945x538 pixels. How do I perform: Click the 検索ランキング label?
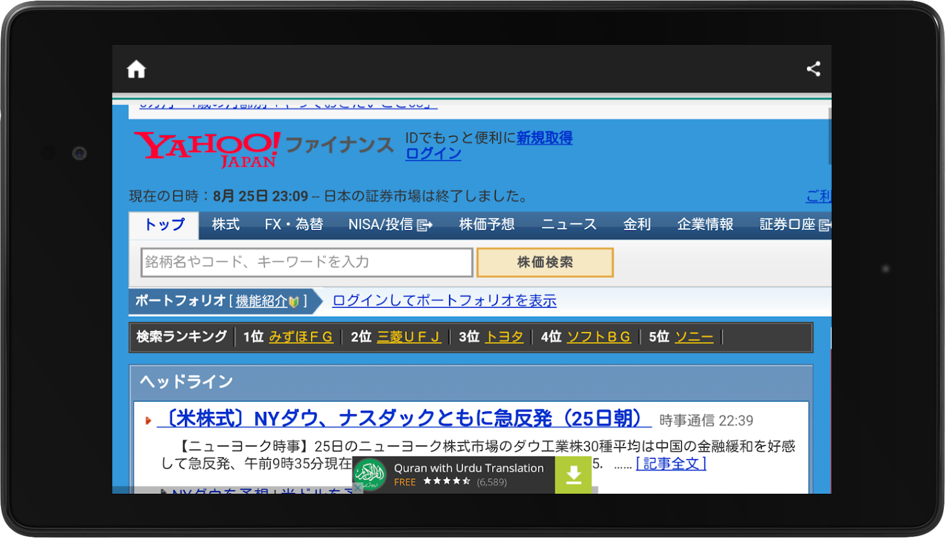pos(182,337)
